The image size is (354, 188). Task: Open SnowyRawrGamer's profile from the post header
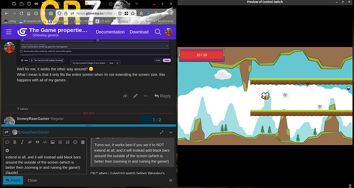[33, 119]
